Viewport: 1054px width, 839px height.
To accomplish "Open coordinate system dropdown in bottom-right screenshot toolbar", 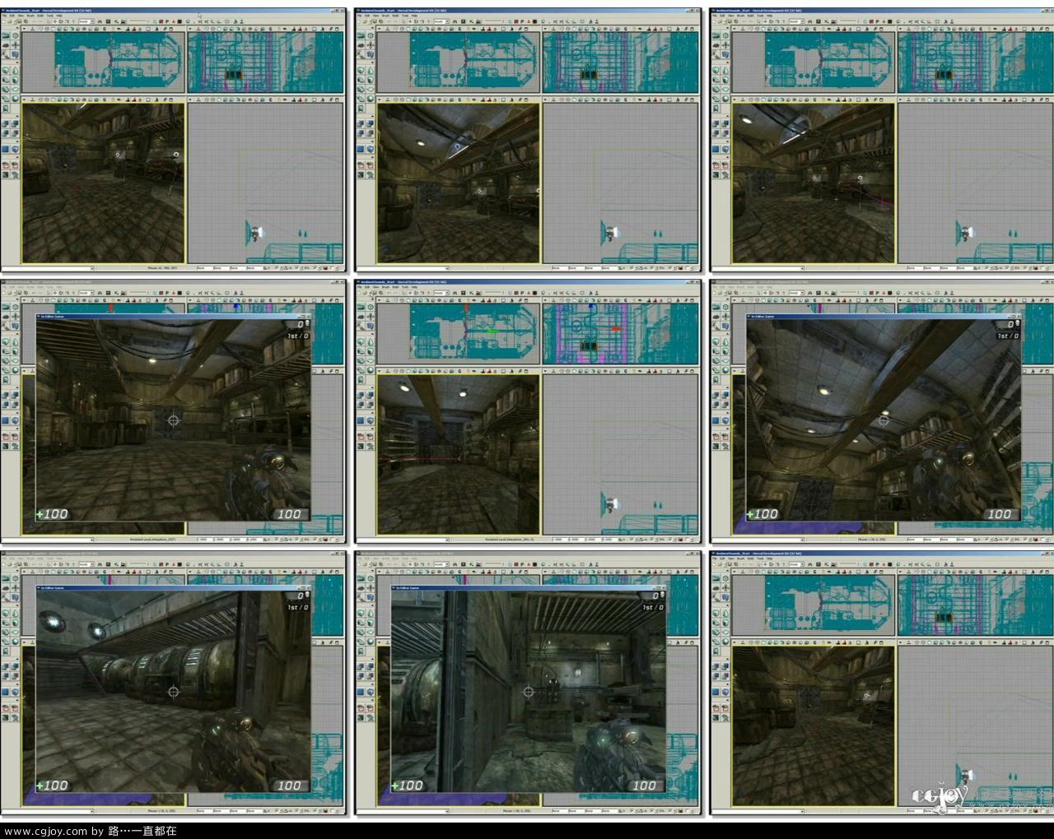I will [798, 564].
